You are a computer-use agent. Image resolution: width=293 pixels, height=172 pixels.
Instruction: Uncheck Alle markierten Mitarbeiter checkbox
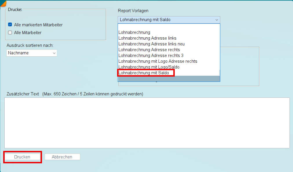point(10,25)
